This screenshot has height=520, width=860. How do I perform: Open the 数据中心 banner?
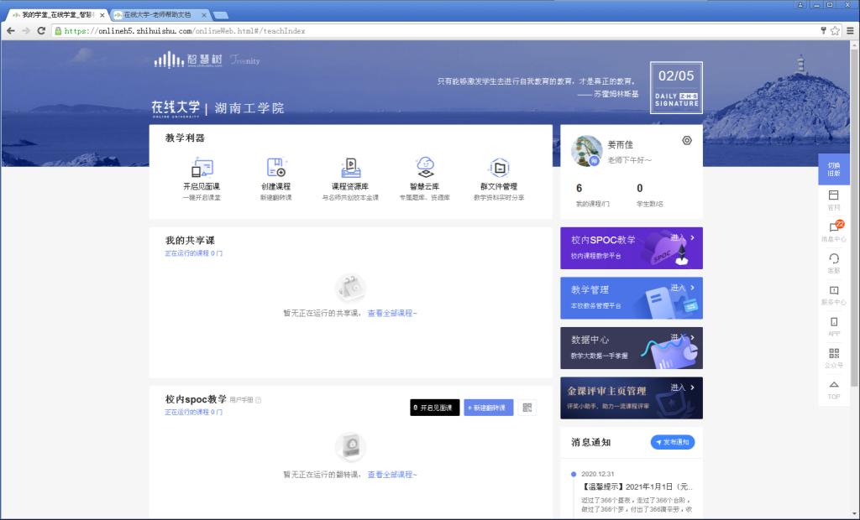point(632,348)
